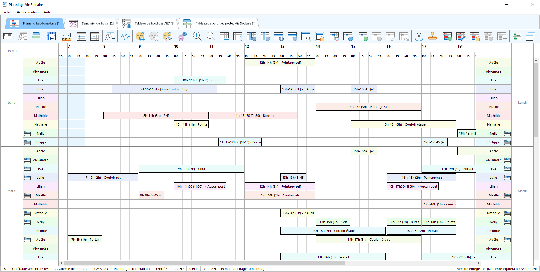The height and width of the screenshot is (272, 540).
Task: Click the slot color wheel icon
Action: click(334, 36)
